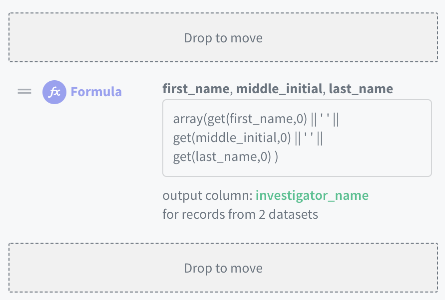
Task: Click the closing parenthesis ending the formula
Action: pyautogui.click(x=277, y=158)
